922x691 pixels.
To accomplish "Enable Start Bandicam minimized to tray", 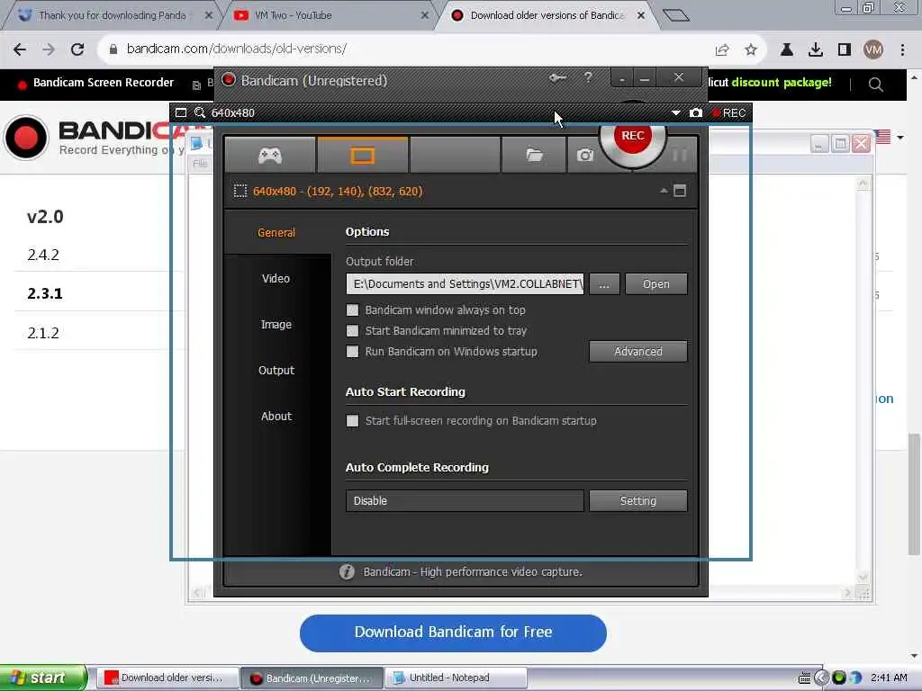I will [x=352, y=331].
